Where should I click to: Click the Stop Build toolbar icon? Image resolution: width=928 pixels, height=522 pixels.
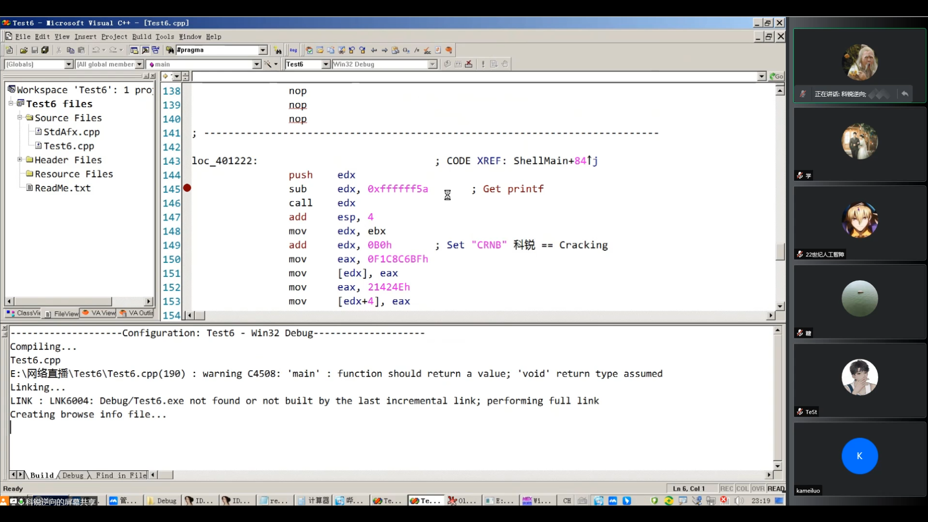click(469, 64)
